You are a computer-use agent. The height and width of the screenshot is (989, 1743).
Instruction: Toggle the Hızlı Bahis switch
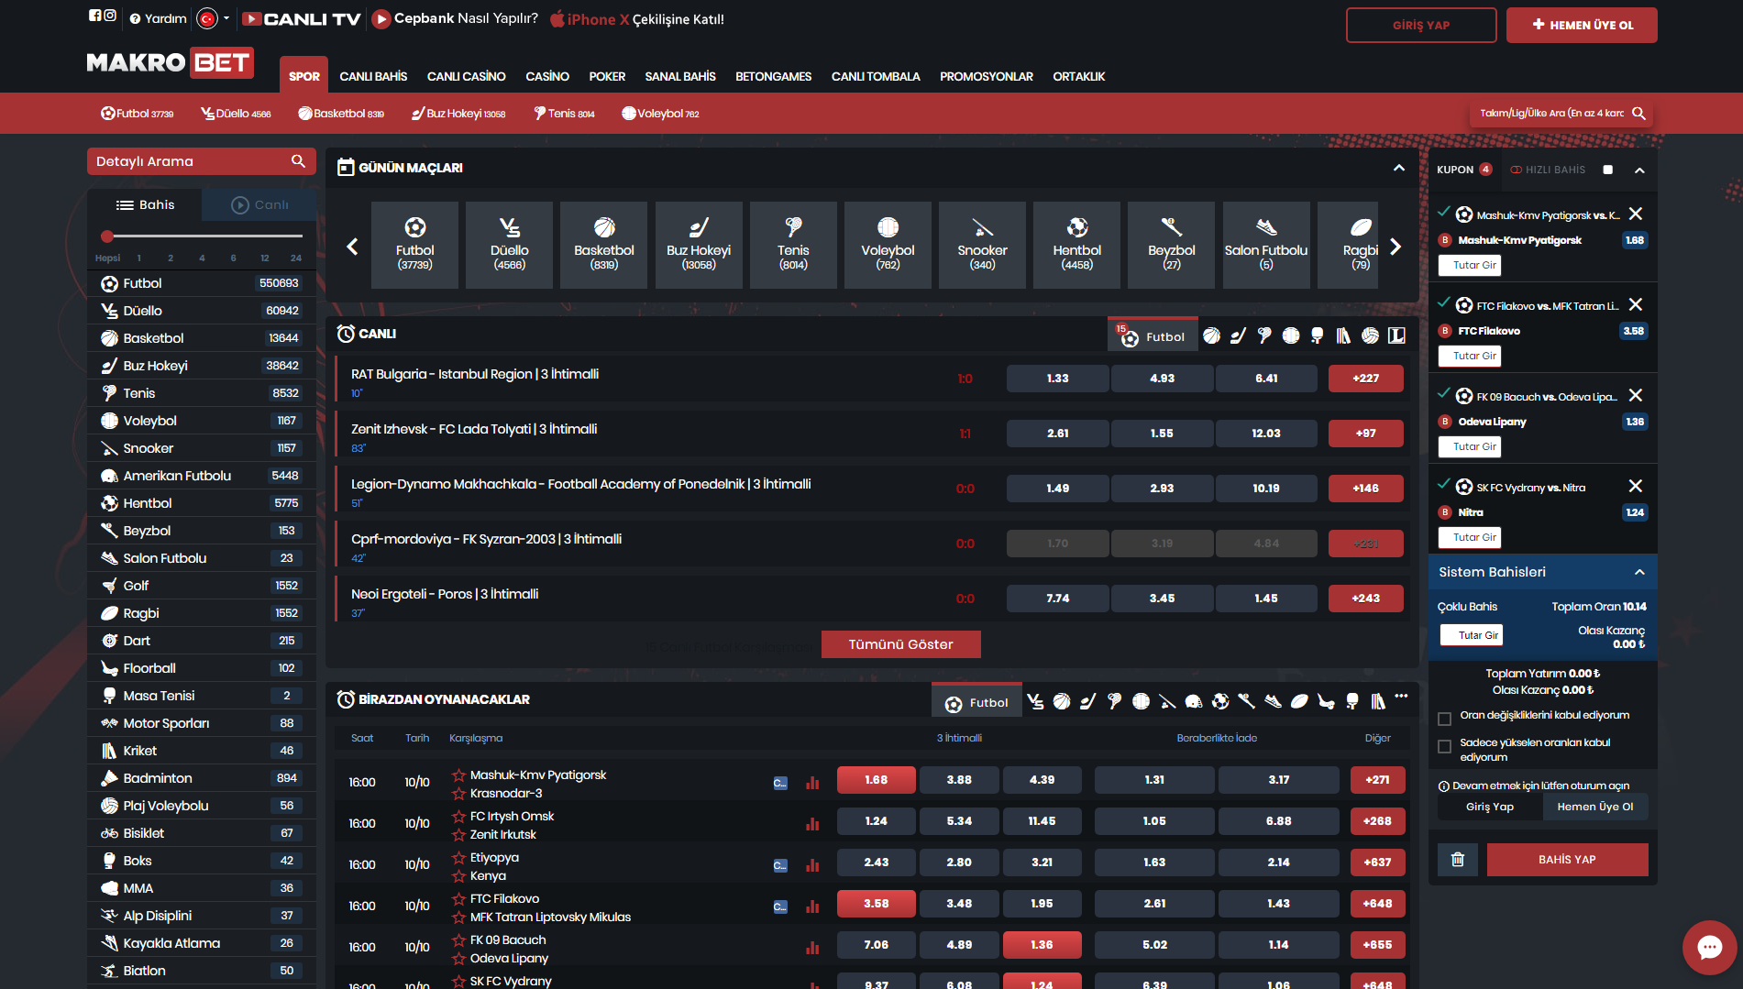point(1607,170)
